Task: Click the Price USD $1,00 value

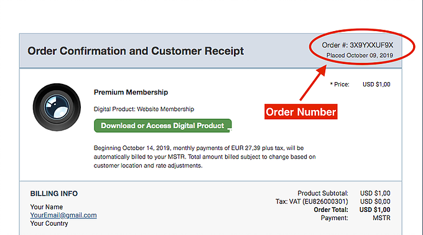Action: [x=376, y=85]
